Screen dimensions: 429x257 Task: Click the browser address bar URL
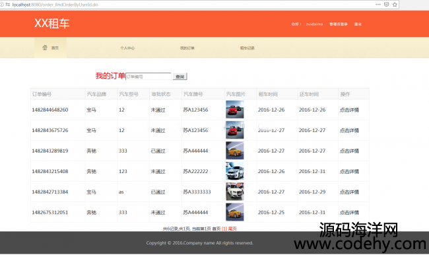pos(55,5)
